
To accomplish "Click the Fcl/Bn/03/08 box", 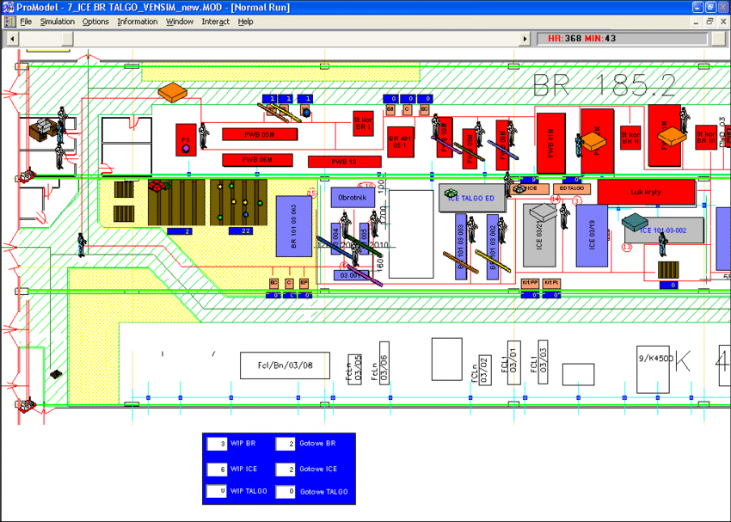I will 285,365.
